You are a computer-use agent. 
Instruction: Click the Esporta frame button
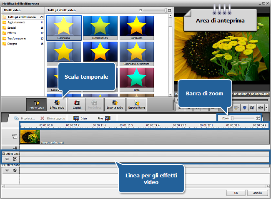coord(136,104)
